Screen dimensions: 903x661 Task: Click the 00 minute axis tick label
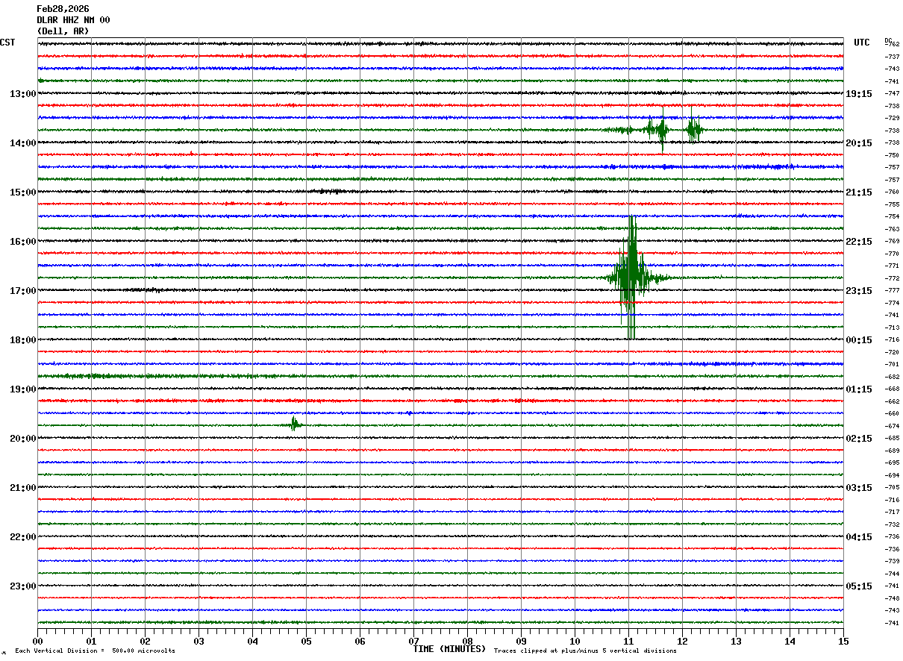[x=37, y=641]
